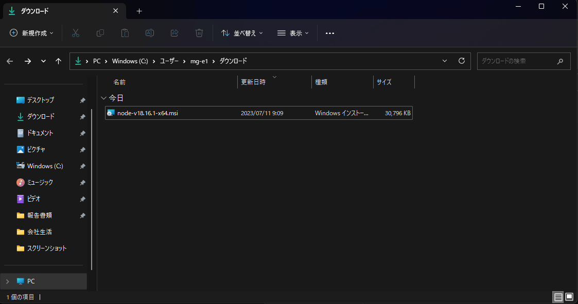Open the 表示 view dropdown
This screenshot has width=578, height=304.
pyautogui.click(x=293, y=33)
